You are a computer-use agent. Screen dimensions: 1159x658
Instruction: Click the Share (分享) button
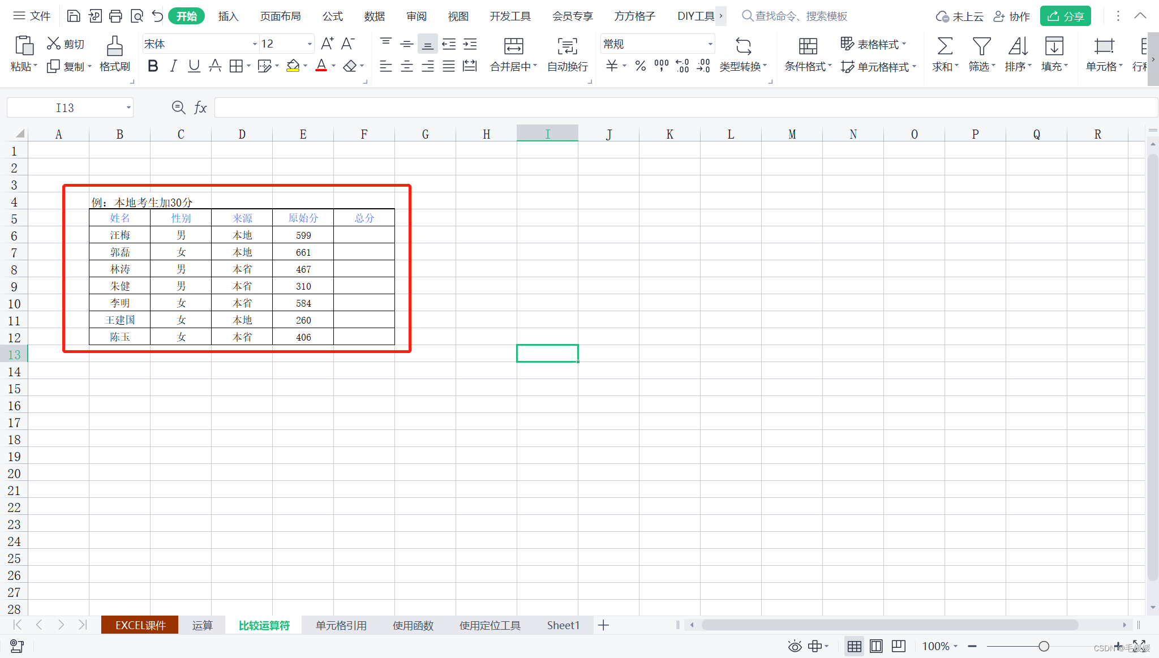coord(1066,16)
